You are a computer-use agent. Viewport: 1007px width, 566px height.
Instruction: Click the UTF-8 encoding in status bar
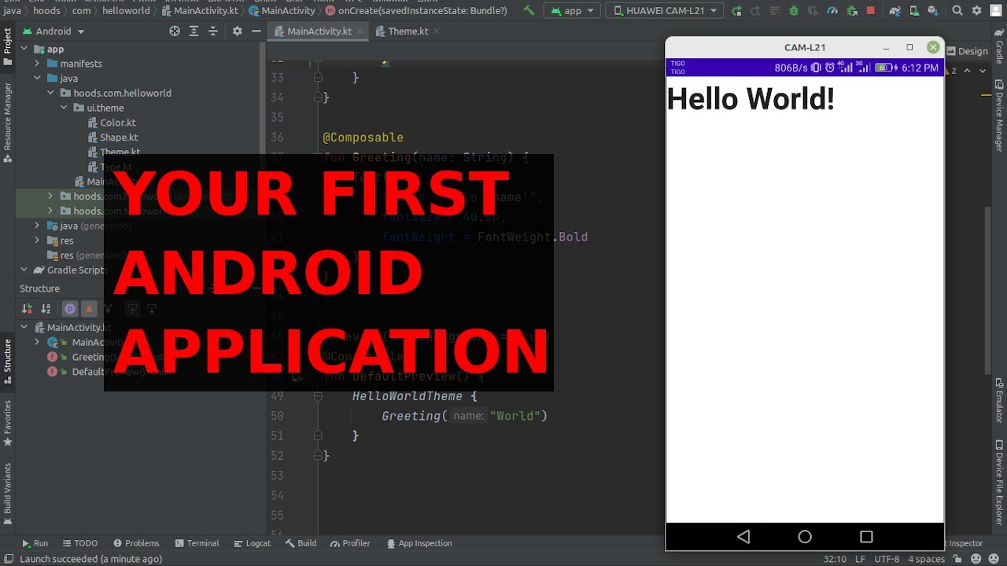tap(885, 559)
